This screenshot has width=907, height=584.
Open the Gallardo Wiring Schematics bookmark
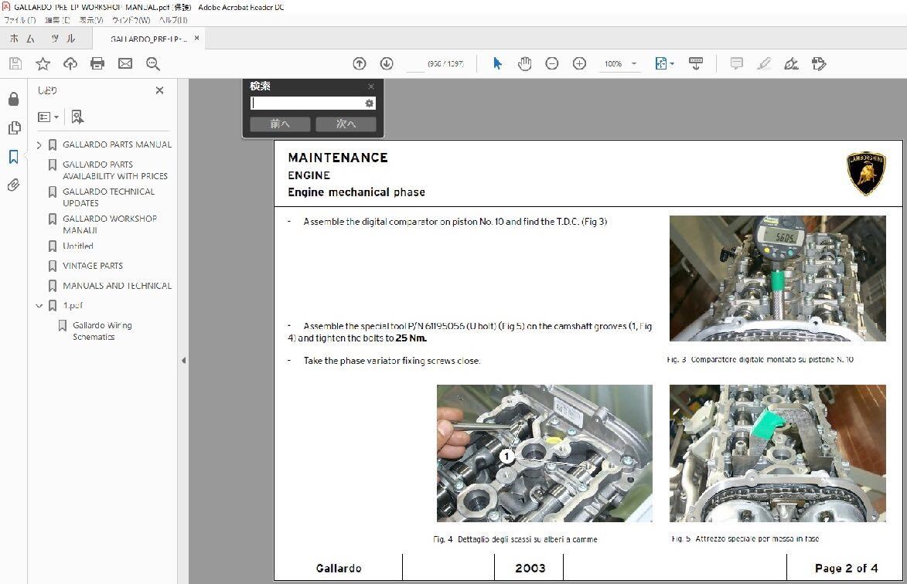[x=102, y=331]
